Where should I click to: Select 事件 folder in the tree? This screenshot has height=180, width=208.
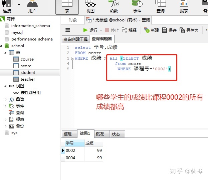(x=20, y=106)
